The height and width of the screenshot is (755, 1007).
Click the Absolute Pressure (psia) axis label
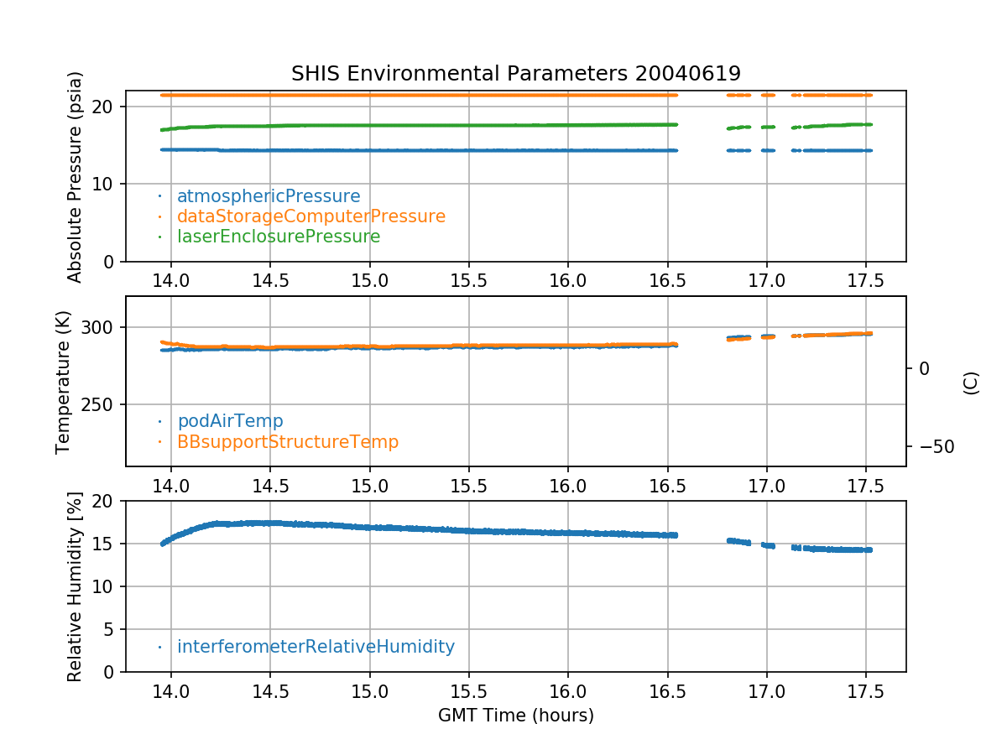click(76, 176)
